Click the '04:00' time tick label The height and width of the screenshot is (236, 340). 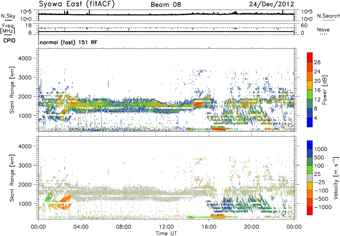click(81, 227)
